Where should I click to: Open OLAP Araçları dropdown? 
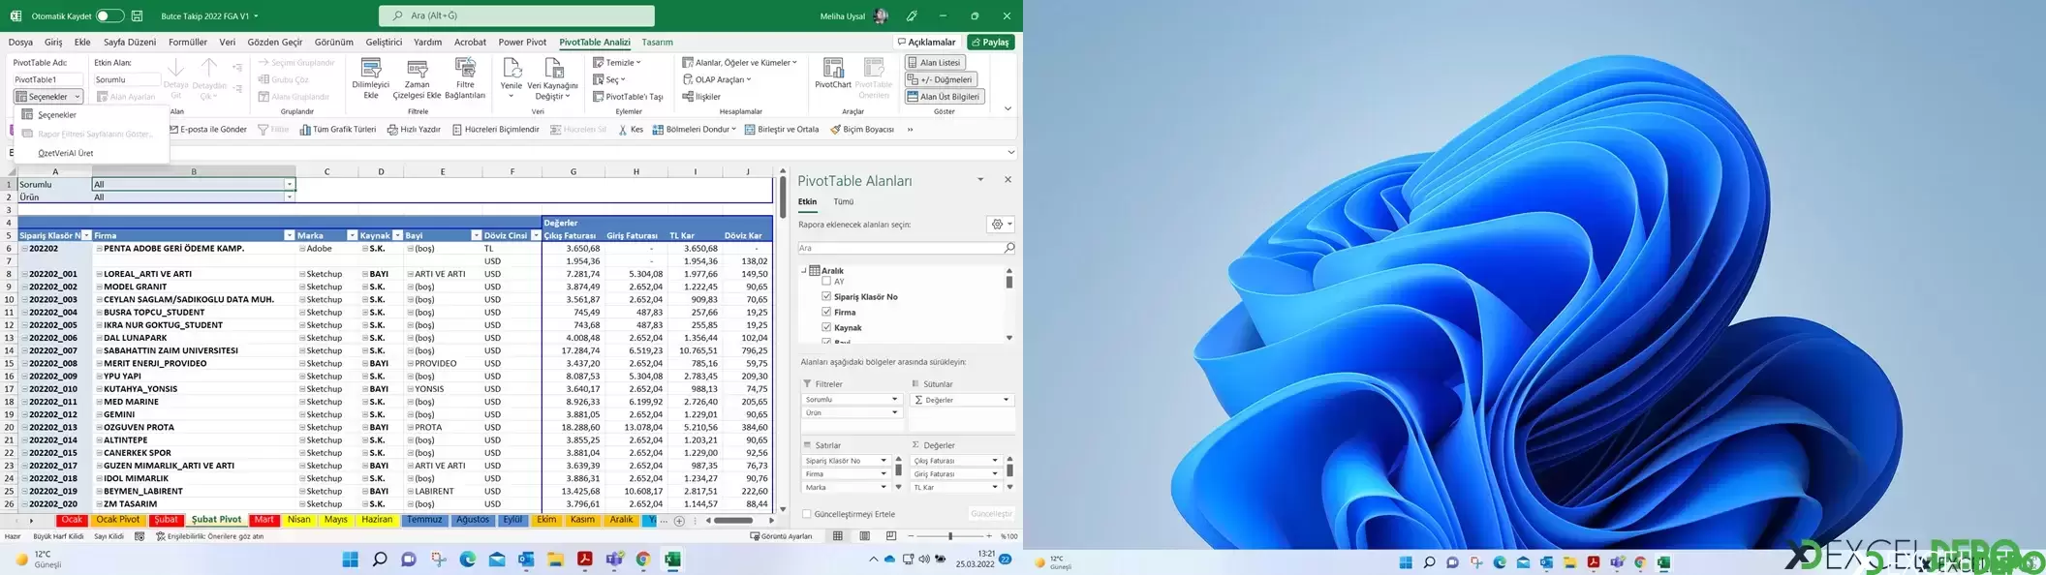pos(718,80)
